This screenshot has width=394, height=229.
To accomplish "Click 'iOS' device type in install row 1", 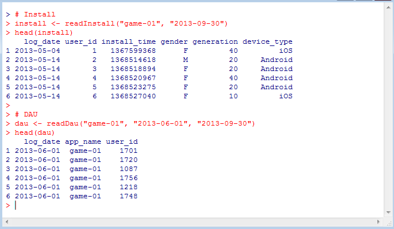I will pos(286,51).
